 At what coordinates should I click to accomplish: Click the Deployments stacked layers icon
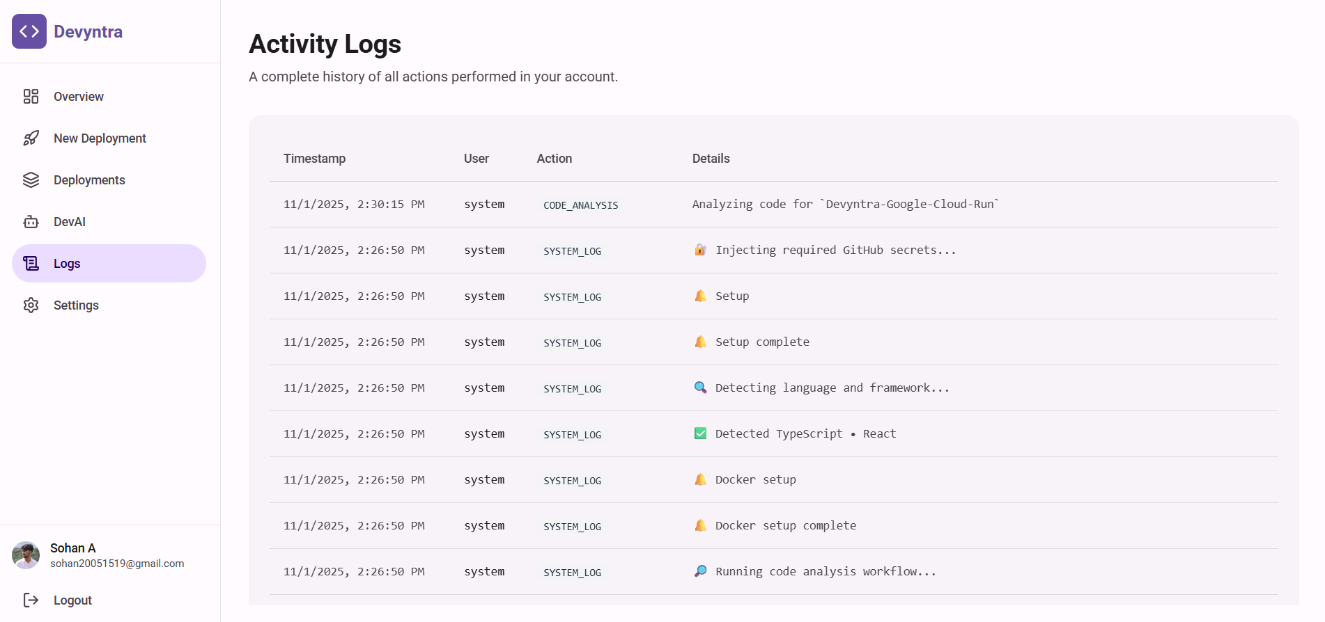point(31,180)
